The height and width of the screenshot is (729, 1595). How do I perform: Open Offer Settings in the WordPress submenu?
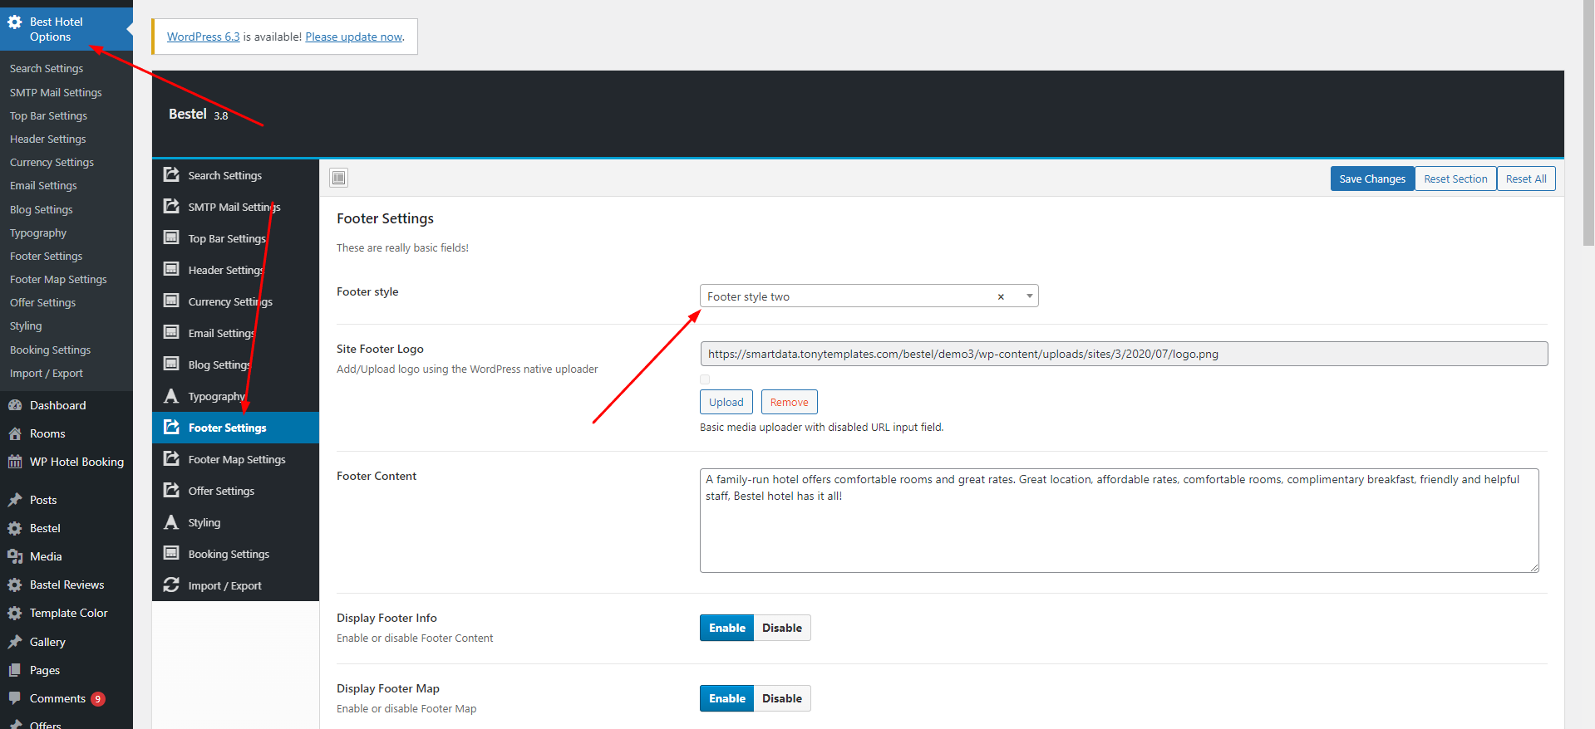coord(42,303)
